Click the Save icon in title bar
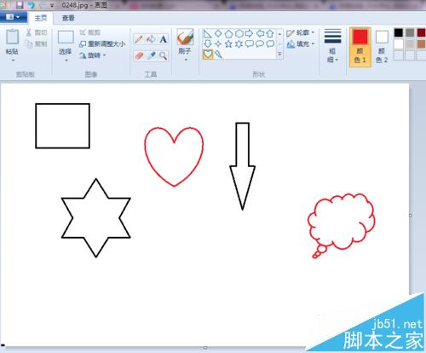 click(x=20, y=5)
